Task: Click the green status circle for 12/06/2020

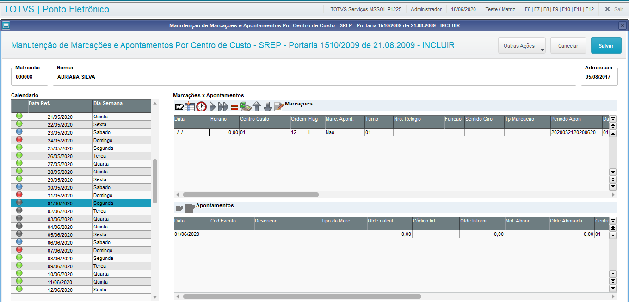Action: point(19,289)
